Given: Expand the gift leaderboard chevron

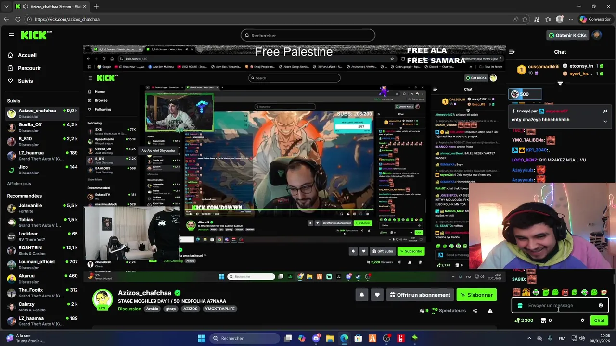Looking at the screenshot, I should (x=560, y=83).
